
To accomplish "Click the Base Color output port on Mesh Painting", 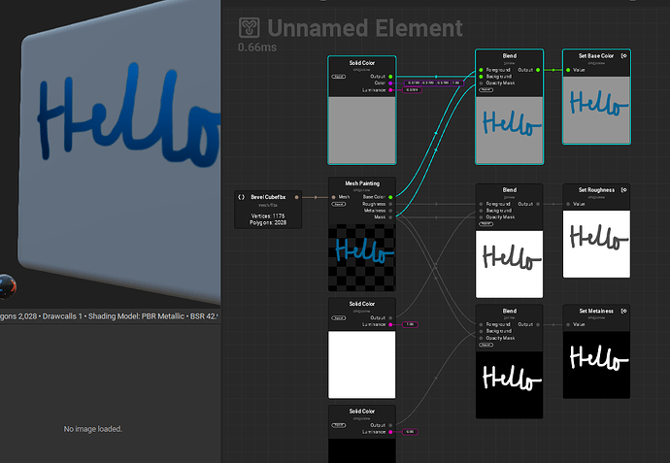I will [390, 197].
